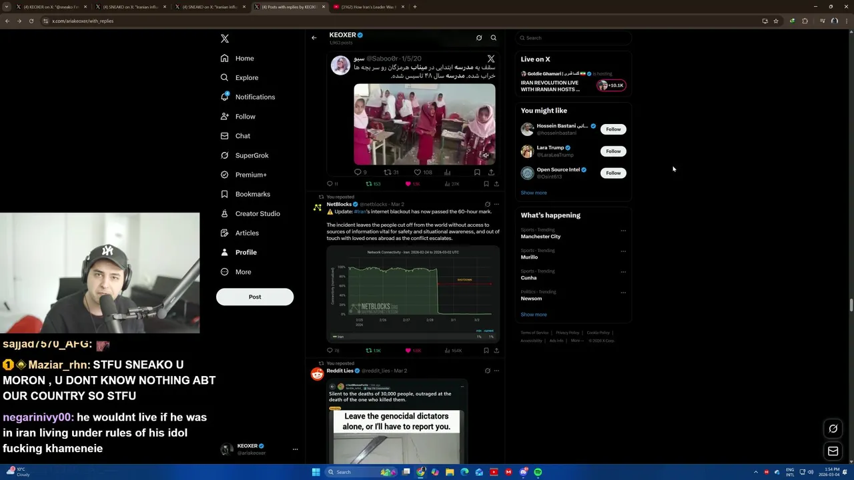Unlike the post with 27K views
Screen dimensions: 854x480
(412, 184)
